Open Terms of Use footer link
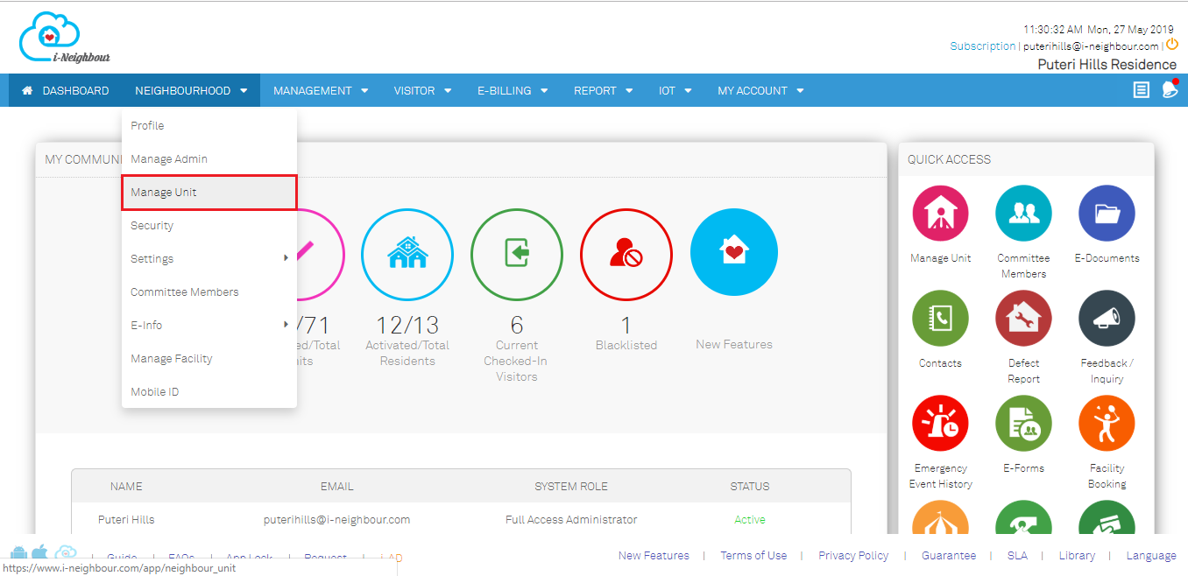This screenshot has height=576, width=1188. pos(753,555)
